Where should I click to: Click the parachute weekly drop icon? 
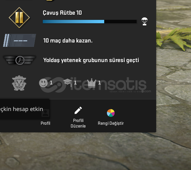point(145,21)
